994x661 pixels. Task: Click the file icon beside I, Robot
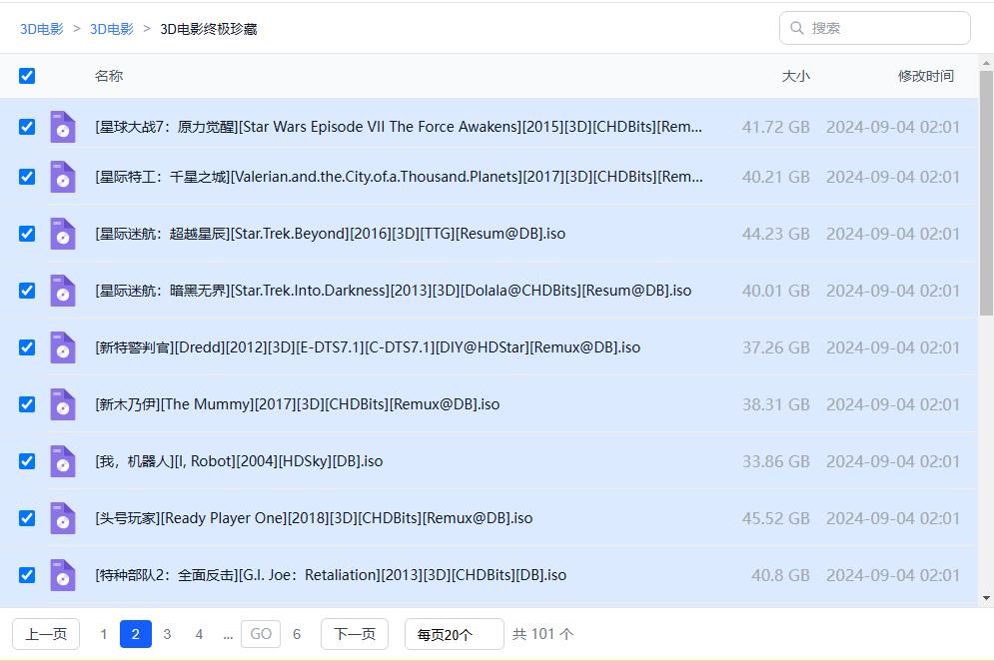(63, 461)
